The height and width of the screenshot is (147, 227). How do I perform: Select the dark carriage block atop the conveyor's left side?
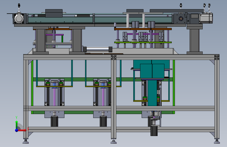click(x=54, y=13)
